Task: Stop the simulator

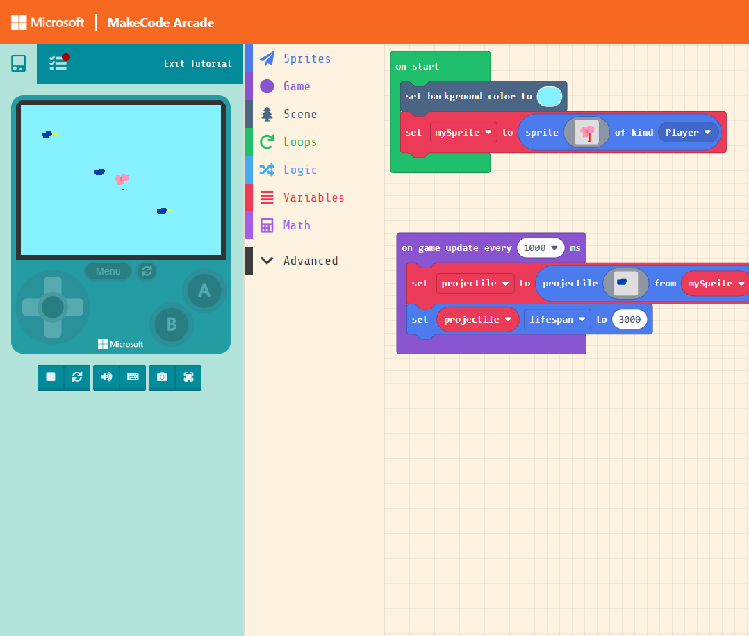Action: [x=51, y=377]
